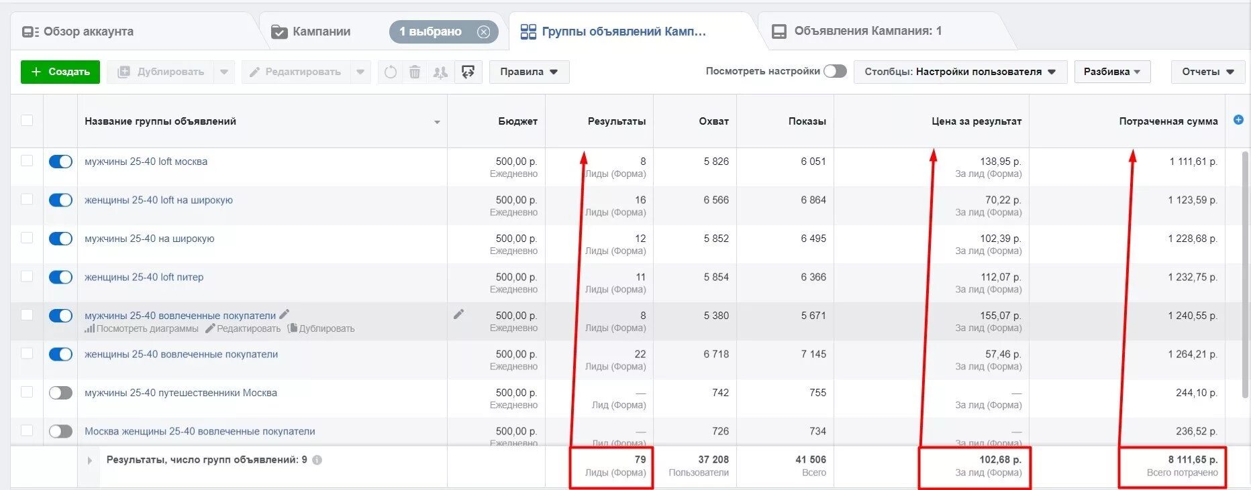The height and width of the screenshot is (490, 1251).
Task: Tick checkbox for 'мужчины 25-40 loft москва' row
Action: (27, 161)
